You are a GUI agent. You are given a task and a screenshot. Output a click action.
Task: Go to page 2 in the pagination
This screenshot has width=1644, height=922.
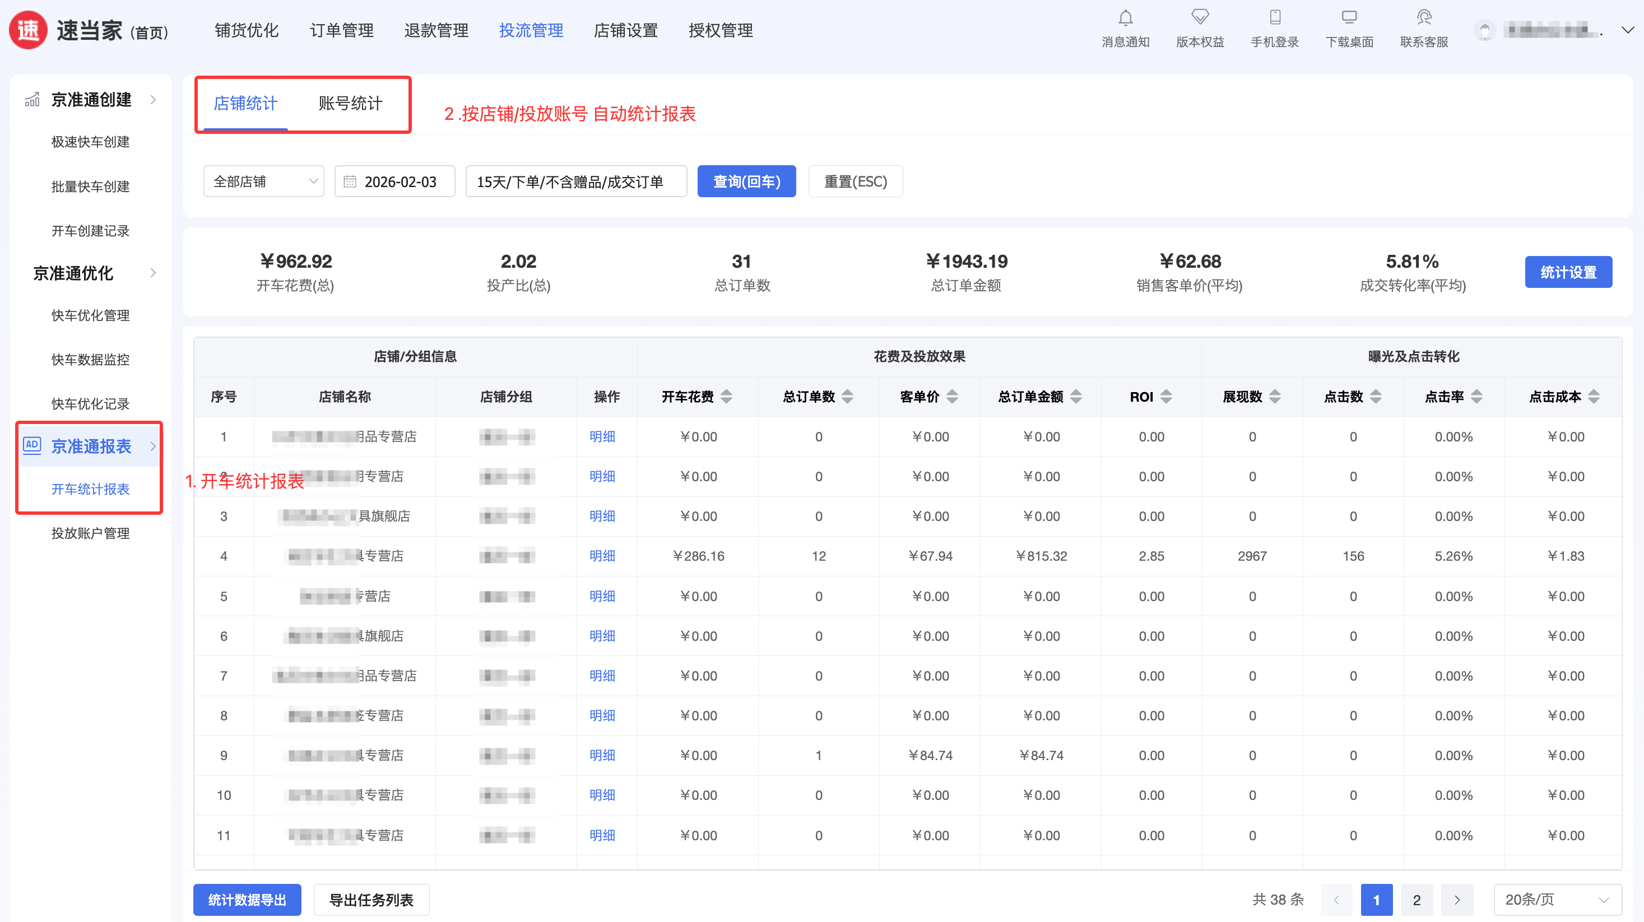click(x=1416, y=900)
